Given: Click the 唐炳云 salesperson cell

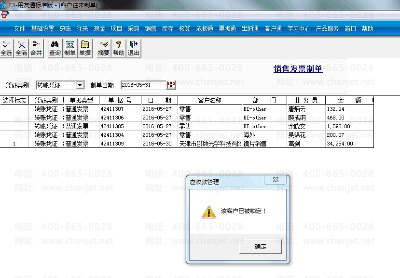Looking at the screenshot, I should tap(306, 109).
